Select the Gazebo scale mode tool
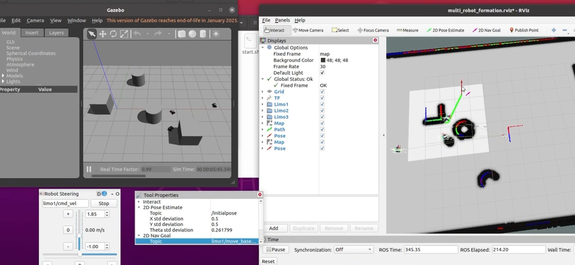The image size is (575, 265). pos(124,34)
